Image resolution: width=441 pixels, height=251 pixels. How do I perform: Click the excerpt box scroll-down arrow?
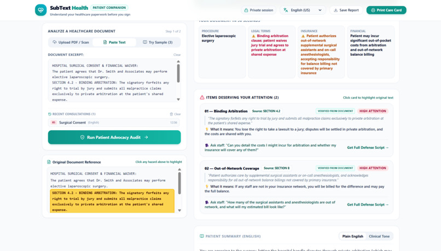tap(178, 99)
